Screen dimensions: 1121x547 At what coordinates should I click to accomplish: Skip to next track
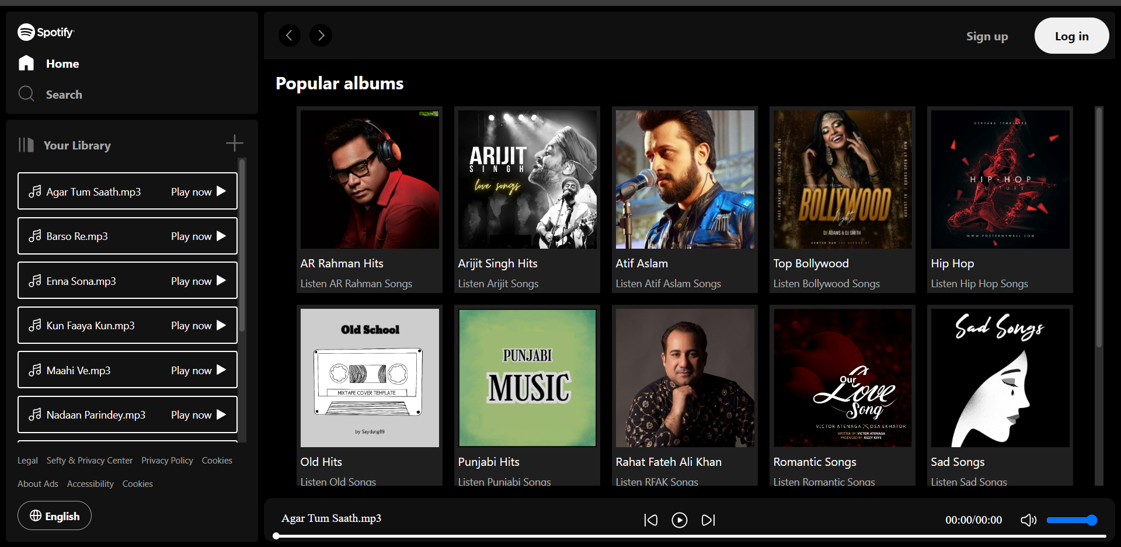708,520
